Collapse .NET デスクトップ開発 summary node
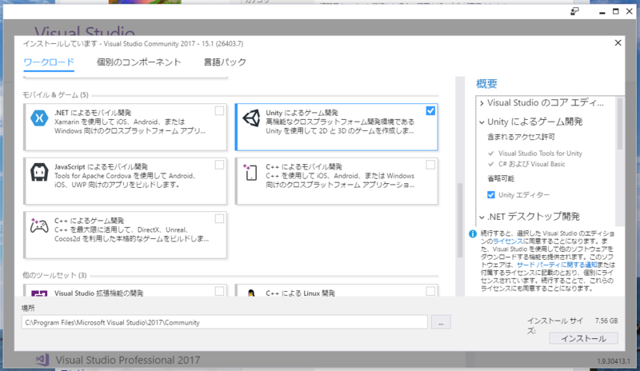The image size is (640, 371). coord(482,217)
